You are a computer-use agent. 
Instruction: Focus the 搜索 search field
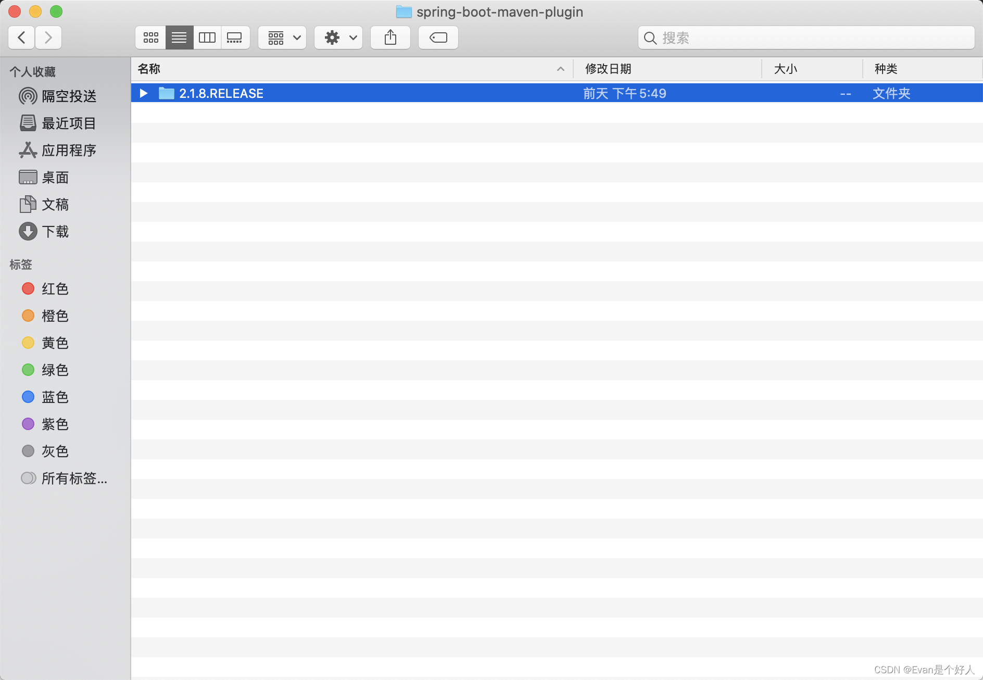click(806, 37)
